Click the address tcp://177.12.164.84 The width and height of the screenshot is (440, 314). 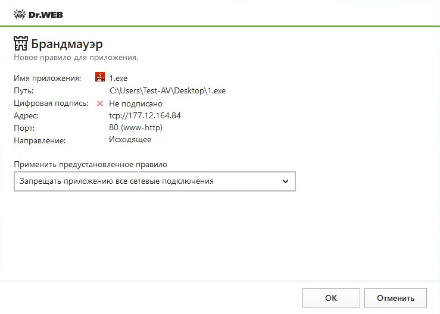145,115
